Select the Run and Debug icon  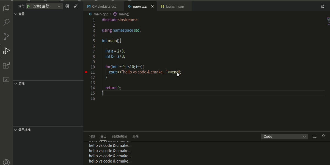6,51
